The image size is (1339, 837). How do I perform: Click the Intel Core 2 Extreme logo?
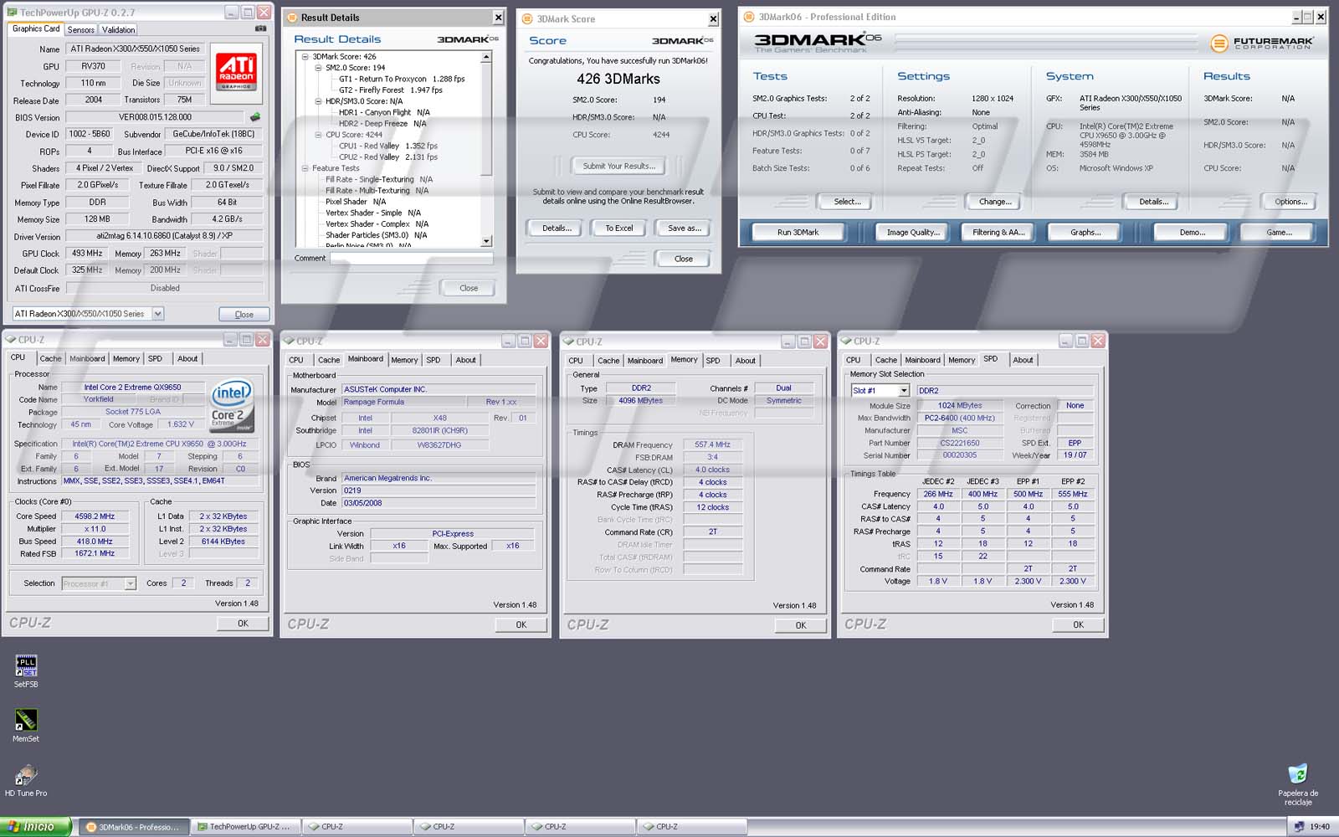(x=231, y=406)
